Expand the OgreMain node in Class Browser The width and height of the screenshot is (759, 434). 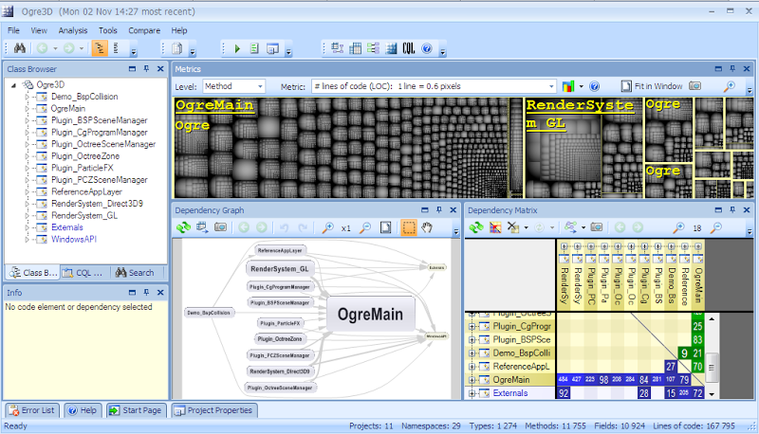(x=28, y=109)
